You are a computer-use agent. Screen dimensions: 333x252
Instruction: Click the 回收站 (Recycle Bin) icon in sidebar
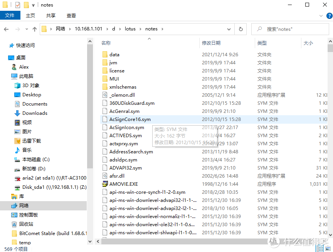(13, 224)
